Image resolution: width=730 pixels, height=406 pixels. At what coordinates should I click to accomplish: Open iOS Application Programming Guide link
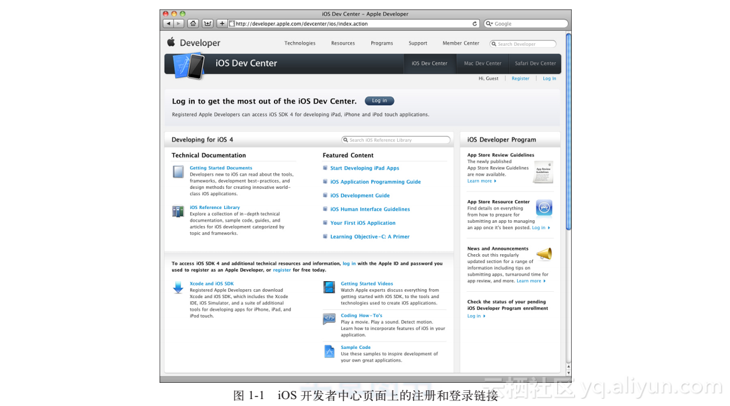click(x=375, y=182)
